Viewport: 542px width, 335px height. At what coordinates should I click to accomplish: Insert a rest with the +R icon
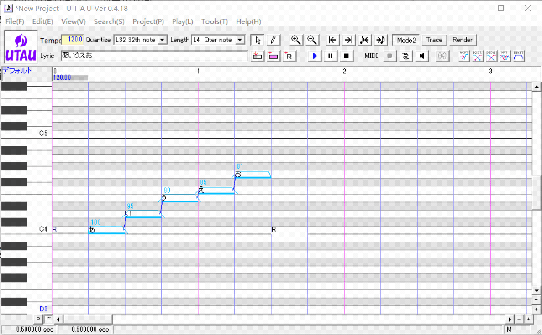(x=289, y=56)
